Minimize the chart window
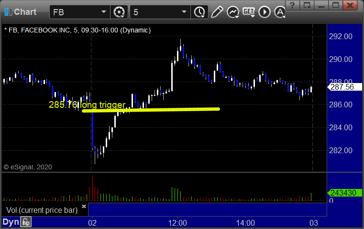 [x=321, y=5]
